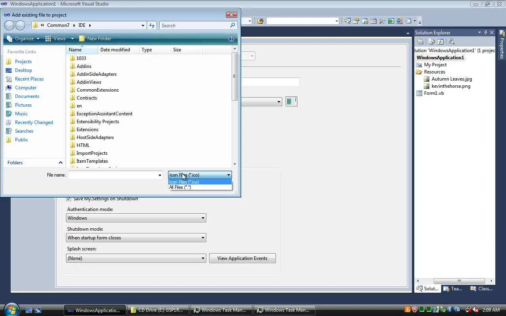The width and height of the screenshot is (506, 316).
Task: Expand the Folders pane chevron
Action: pyautogui.click(x=60, y=162)
